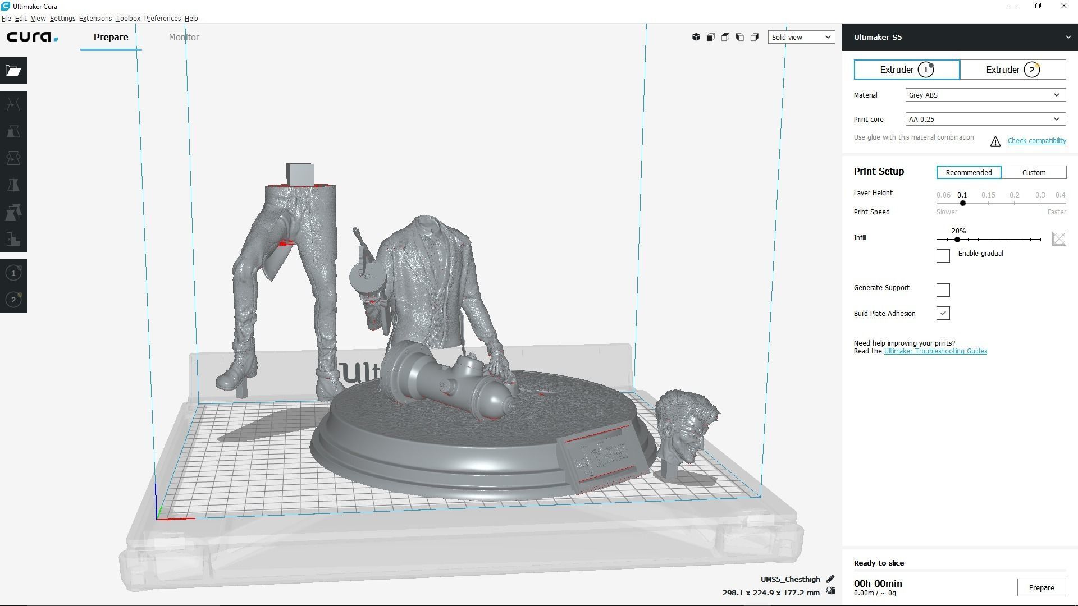1078x606 pixels.
Task: Open the Extensions menu
Action: [95, 19]
